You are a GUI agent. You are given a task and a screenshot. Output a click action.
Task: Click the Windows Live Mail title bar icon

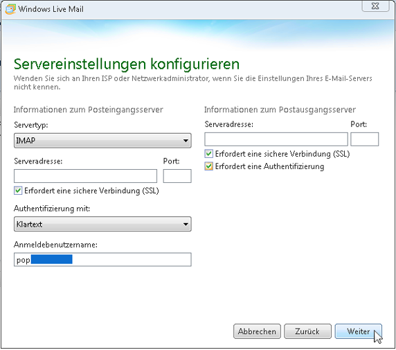coord(10,9)
